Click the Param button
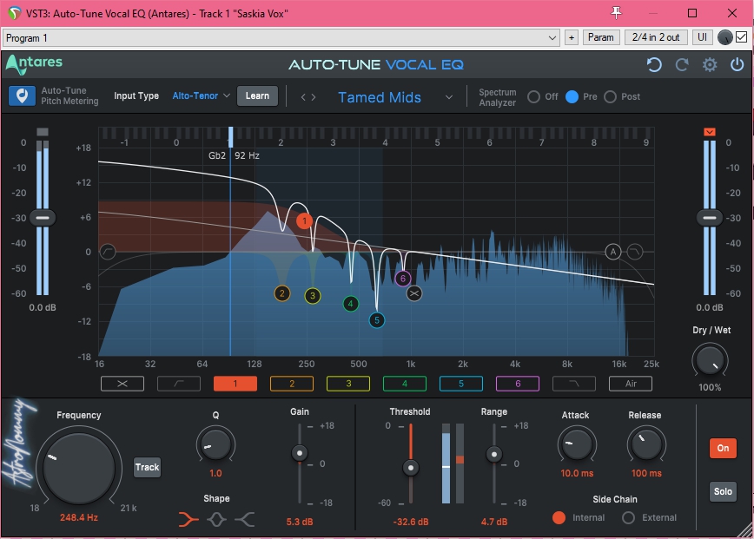The image size is (754, 539). 600,37
